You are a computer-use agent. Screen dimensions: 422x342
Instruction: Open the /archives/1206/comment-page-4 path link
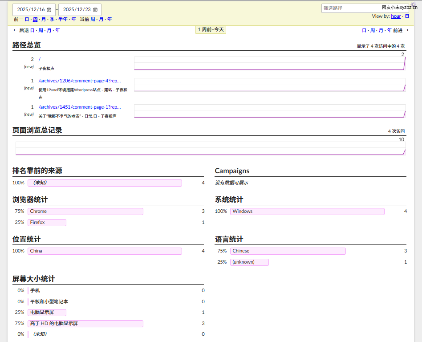click(80, 81)
